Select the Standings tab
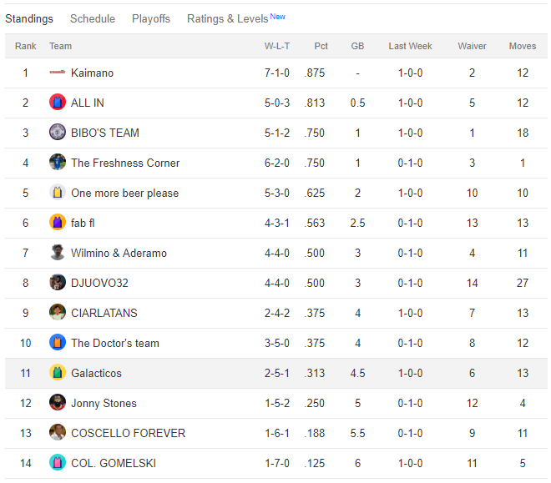Screen dimensions: 551x483 pos(29,18)
